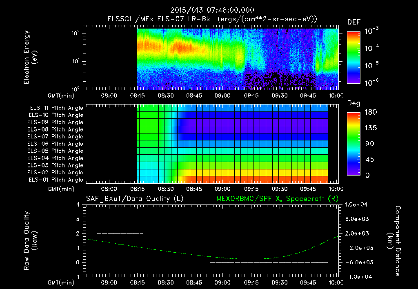The image size is (418, 289).
Task: Click the 09:00 tick under pitch angle panel
Action: (x=222, y=189)
